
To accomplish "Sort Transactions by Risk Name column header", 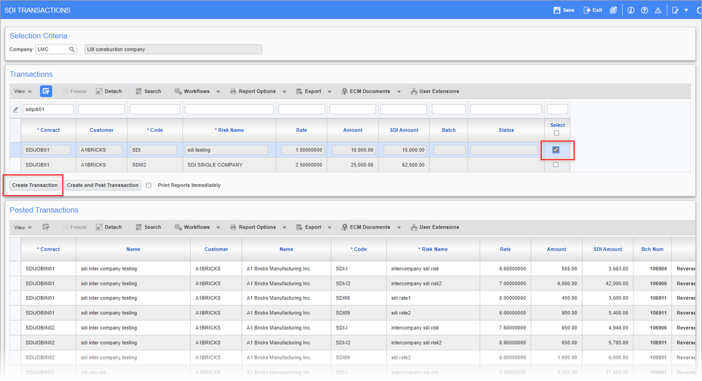I will click(x=229, y=130).
